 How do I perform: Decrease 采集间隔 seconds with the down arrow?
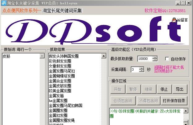click(142, 71)
